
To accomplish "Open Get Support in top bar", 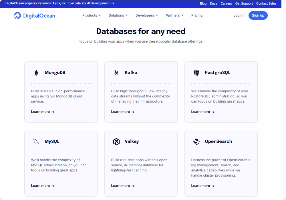I will [x=244, y=3].
